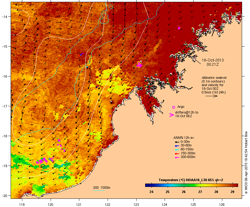
Task: Click the colorbar tick label 25
Action: point(167,192)
